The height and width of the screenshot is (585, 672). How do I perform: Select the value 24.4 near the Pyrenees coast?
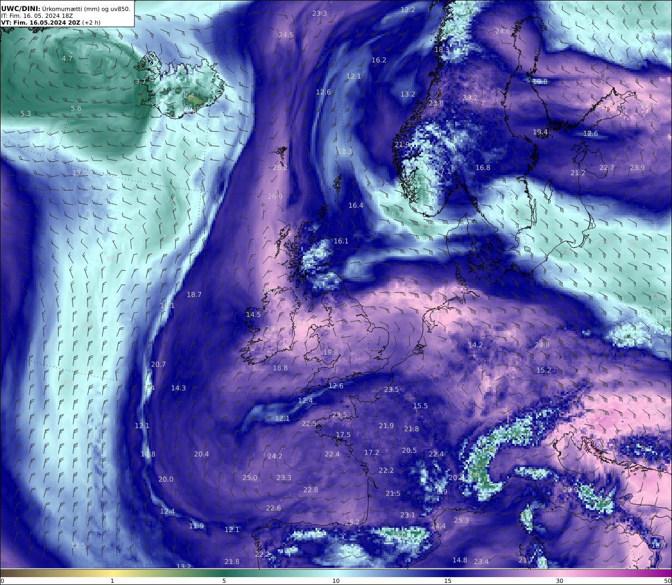(438, 526)
